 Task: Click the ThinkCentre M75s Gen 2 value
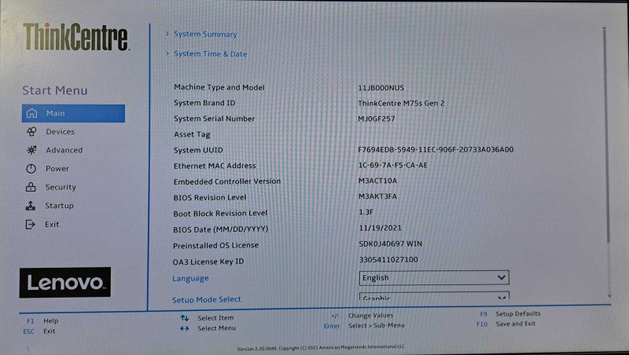point(401,104)
